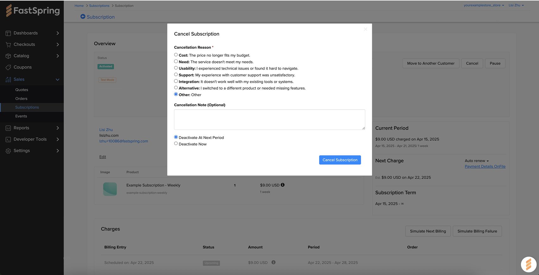
Task: Expand Reports chevron in sidebar
Action: 58,128
